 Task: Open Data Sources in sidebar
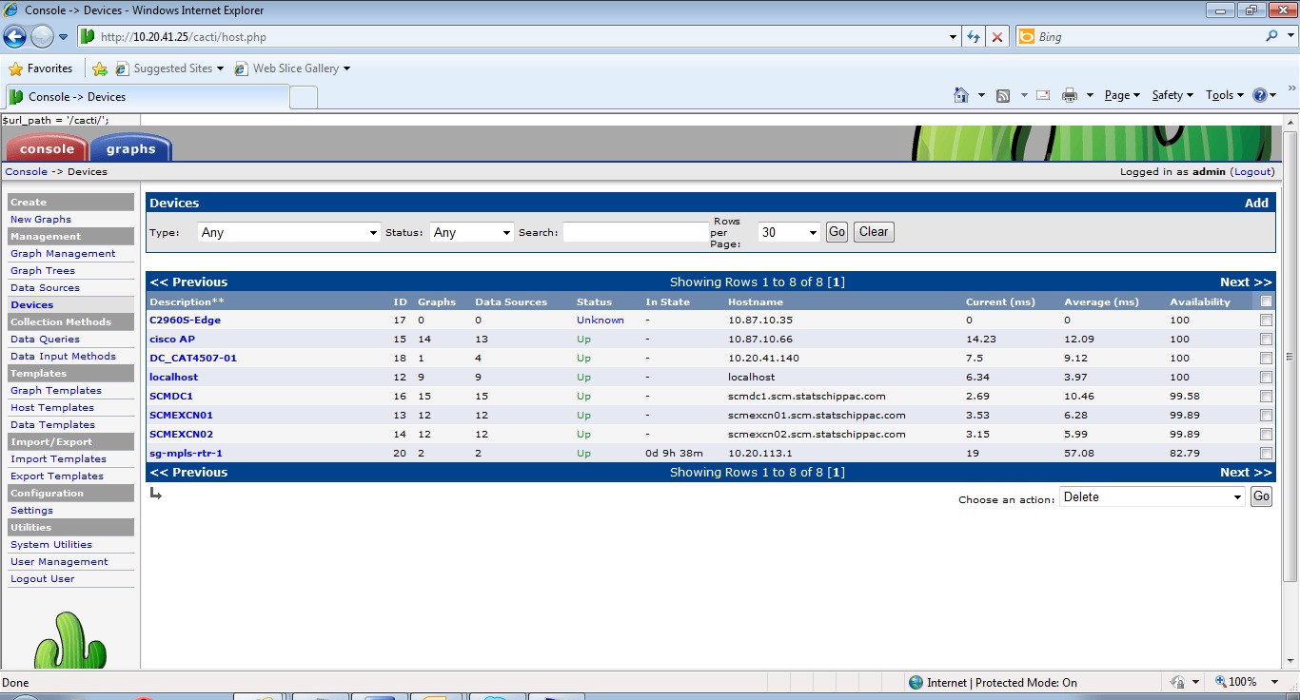coord(45,288)
